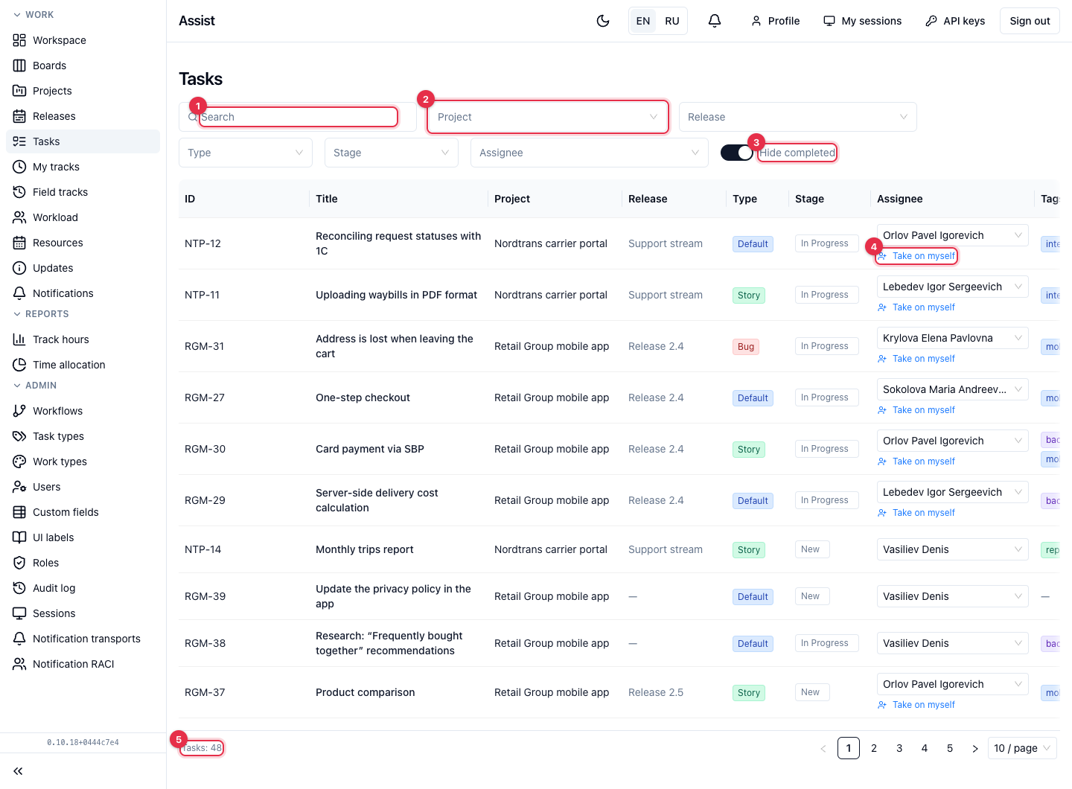The height and width of the screenshot is (789, 1072).
Task: Go to page 5
Action: [950, 748]
